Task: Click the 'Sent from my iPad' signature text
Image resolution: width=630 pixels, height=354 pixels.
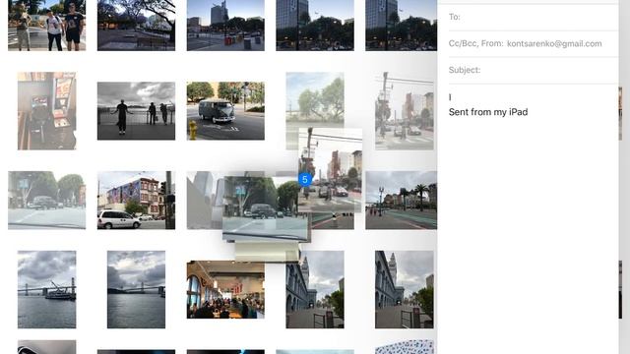Action: coord(488,112)
